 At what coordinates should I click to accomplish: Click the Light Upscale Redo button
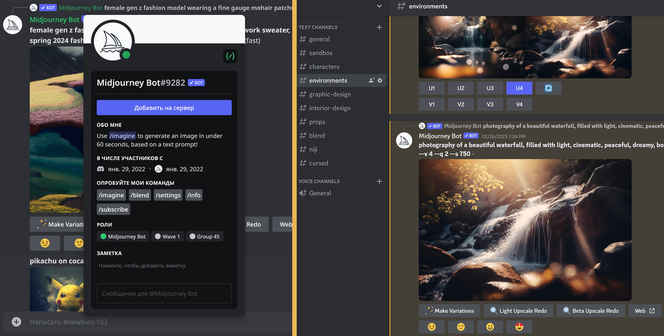(x=517, y=311)
